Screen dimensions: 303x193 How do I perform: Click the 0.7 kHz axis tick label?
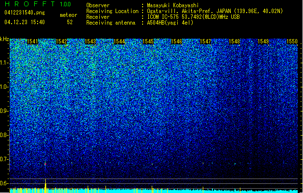click(x=4, y=159)
